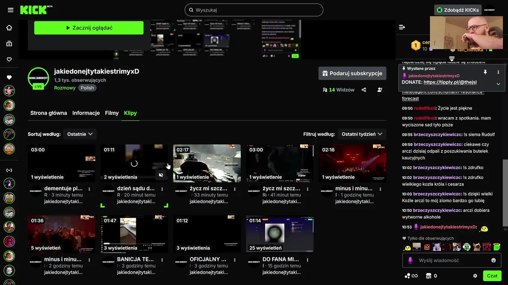Open the 'Ostatni tydzień' filter dropdown
The height and width of the screenshot is (285, 508).
pyautogui.click(x=362, y=134)
